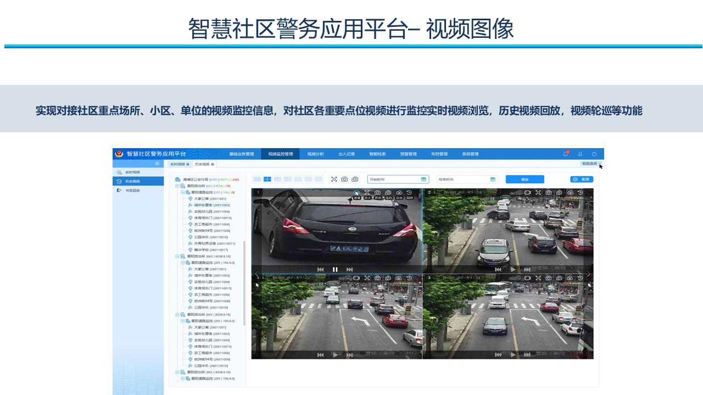Click the 连拍 burst icon in pane 1

point(388,193)
